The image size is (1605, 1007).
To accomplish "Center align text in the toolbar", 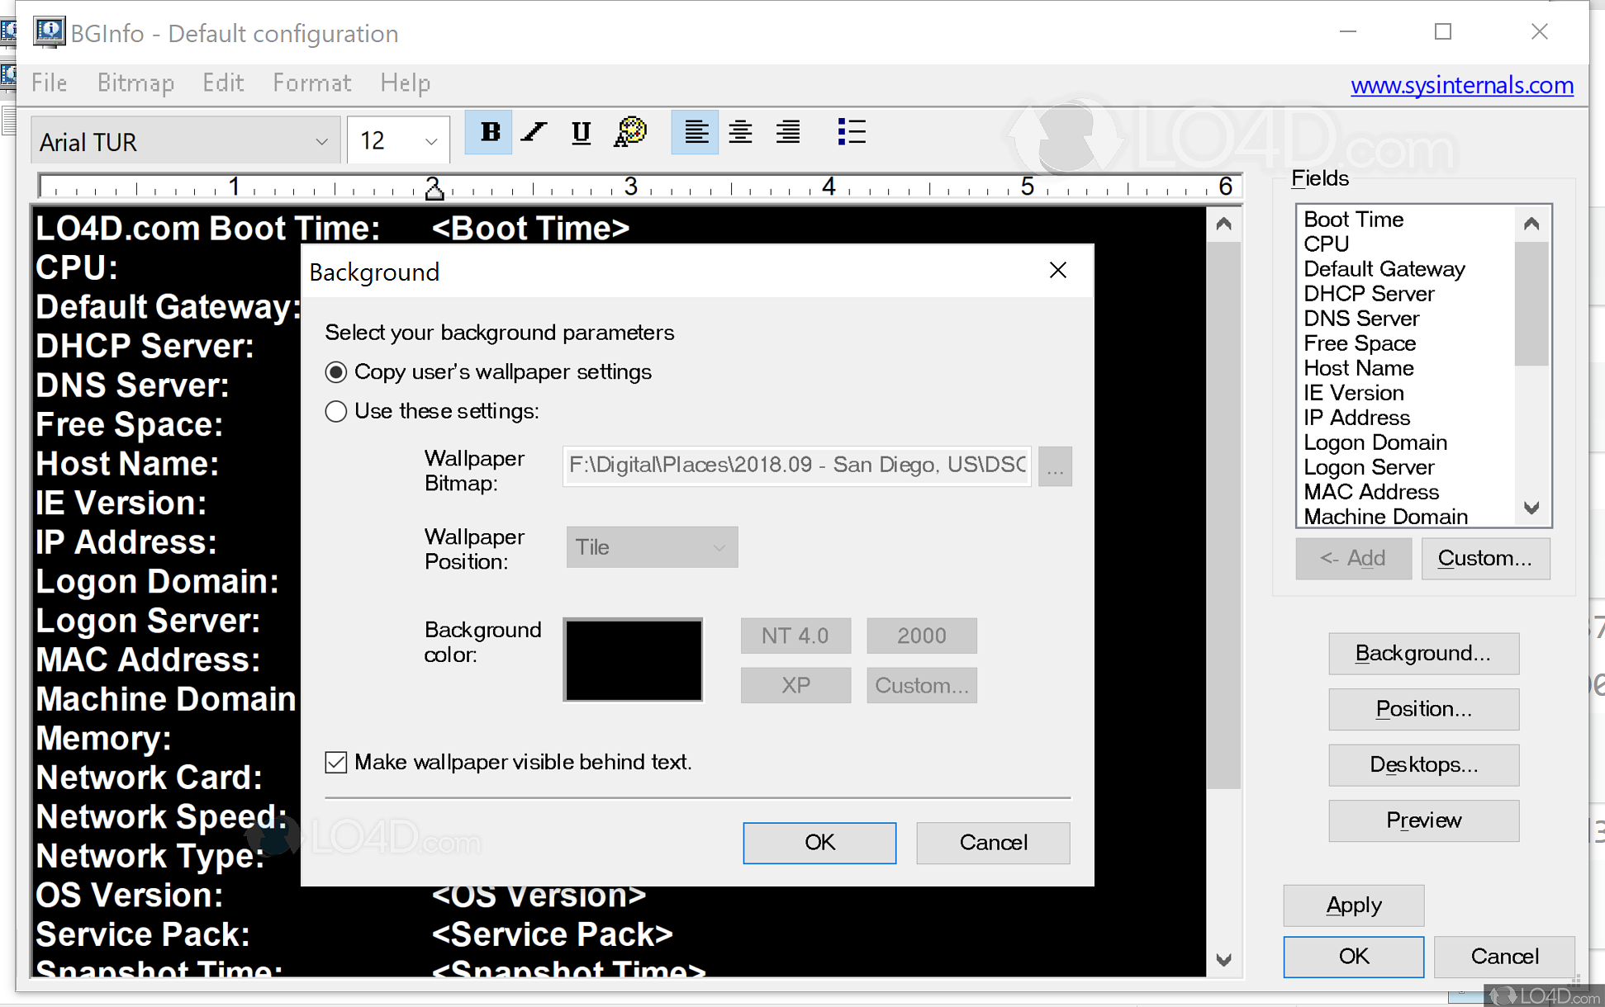I will 740,132.
